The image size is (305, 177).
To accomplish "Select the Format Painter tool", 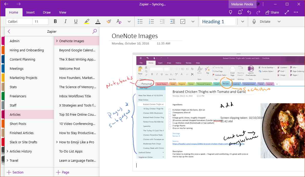I will [x=109, y=21].
